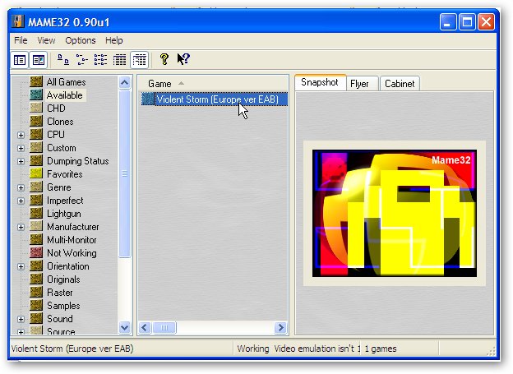
Task: Minimize the MAME32 window
Action: click(448, 22)
